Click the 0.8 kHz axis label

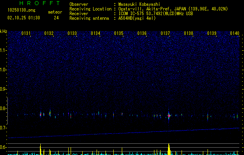[3, 108]
